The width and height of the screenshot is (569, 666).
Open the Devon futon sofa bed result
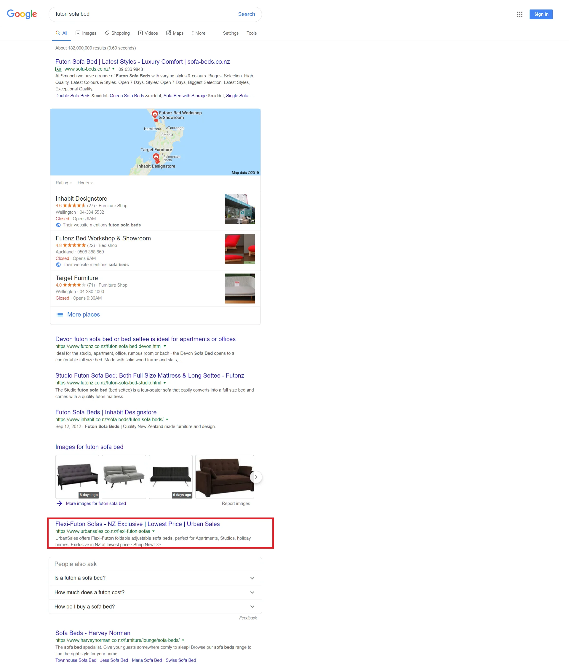145,339
